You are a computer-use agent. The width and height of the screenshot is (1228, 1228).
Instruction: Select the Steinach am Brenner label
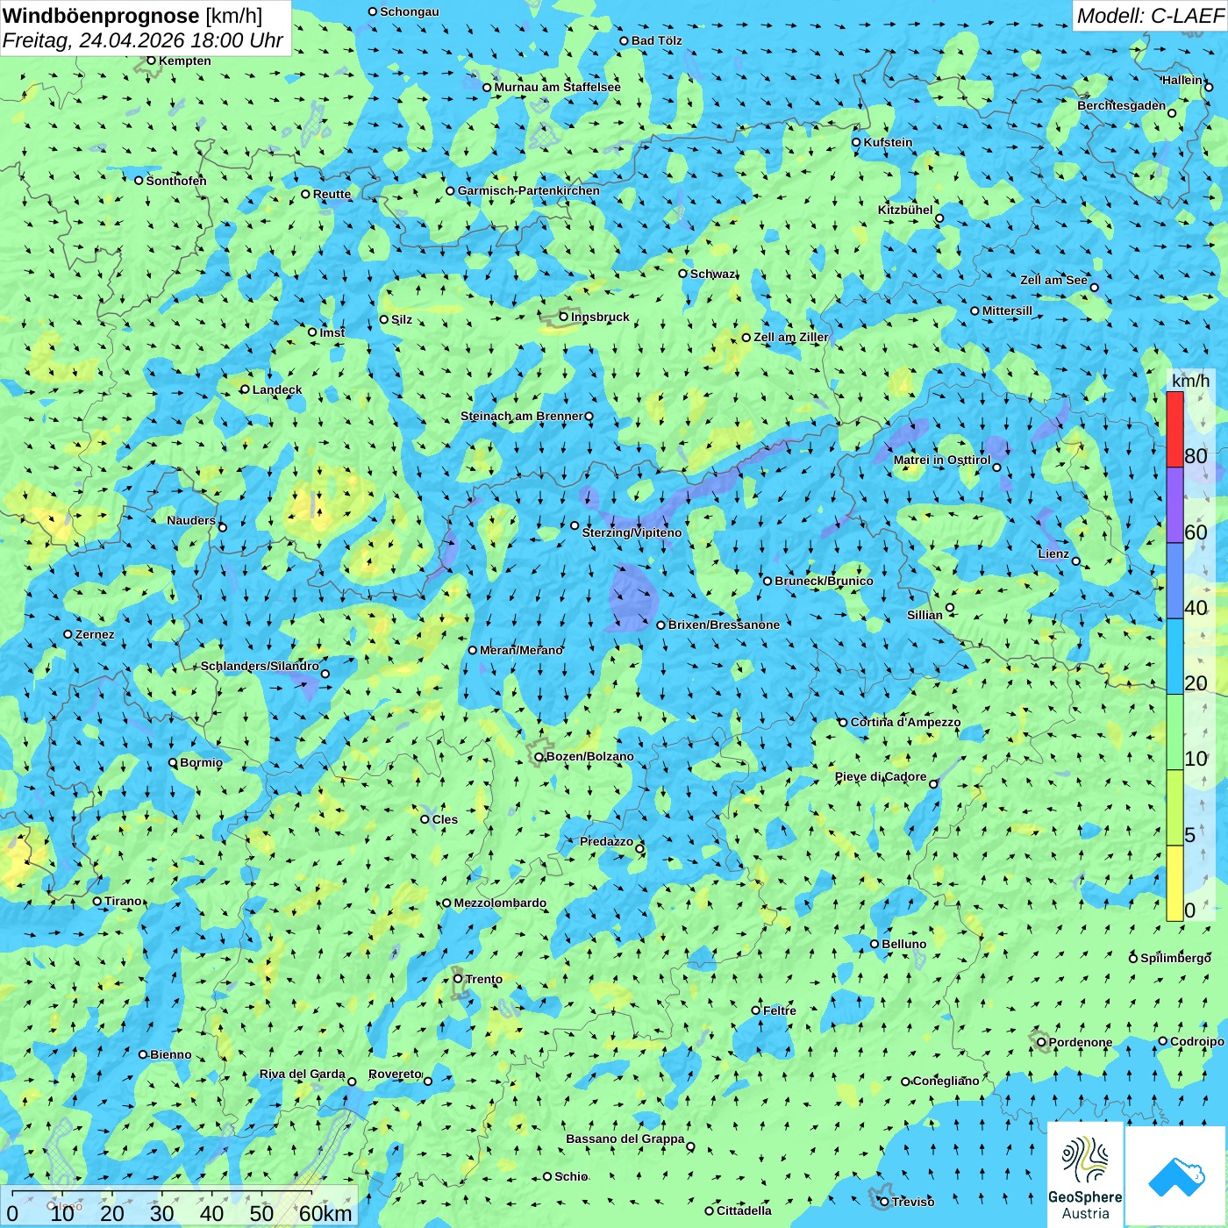tap(521, 416)
